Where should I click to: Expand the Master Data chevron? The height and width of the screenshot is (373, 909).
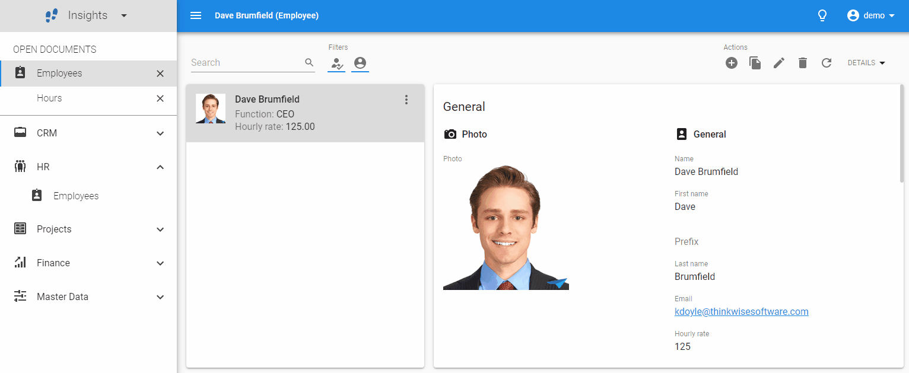[160, 297]
